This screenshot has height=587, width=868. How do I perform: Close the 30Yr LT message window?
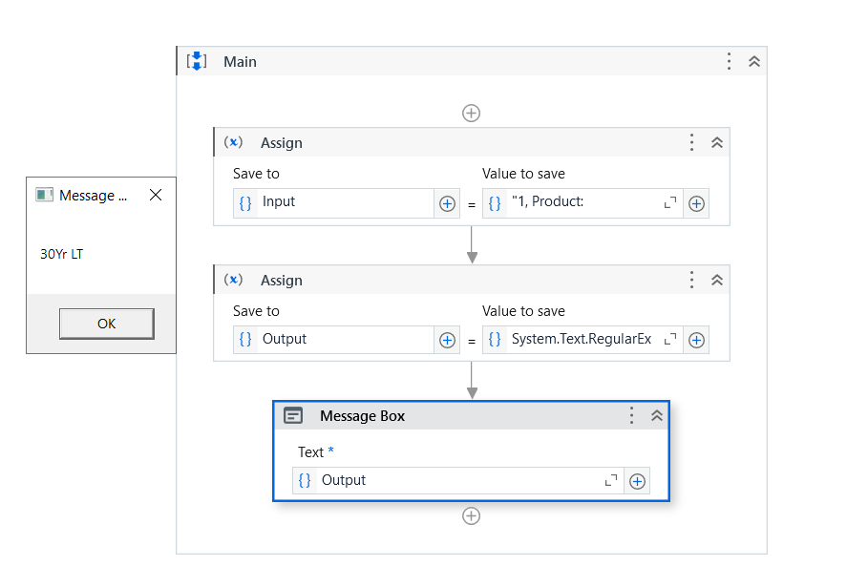coord(156,195)
